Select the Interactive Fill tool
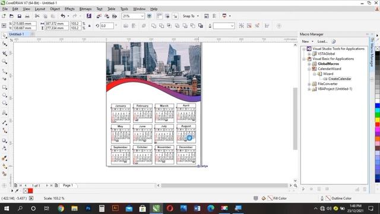380x214 pixels. [x=4, y=166]
